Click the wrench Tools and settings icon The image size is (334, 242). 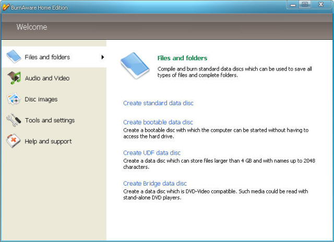14,120
